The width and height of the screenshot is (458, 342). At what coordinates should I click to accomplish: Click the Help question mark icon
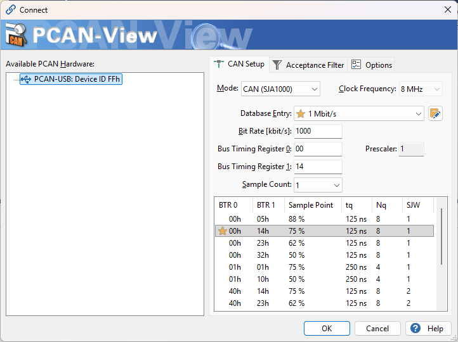point(415,328)
